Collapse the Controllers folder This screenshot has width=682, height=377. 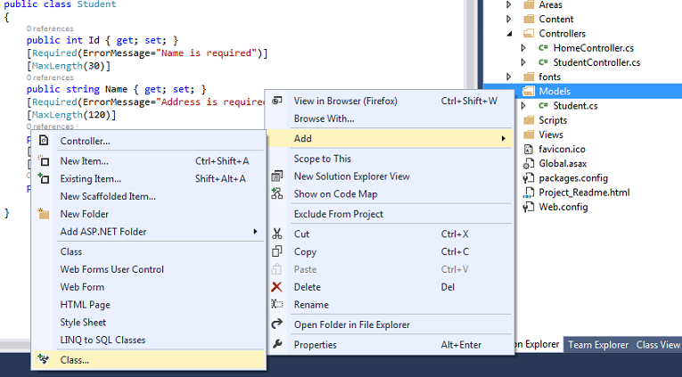(x=509, y=34)
